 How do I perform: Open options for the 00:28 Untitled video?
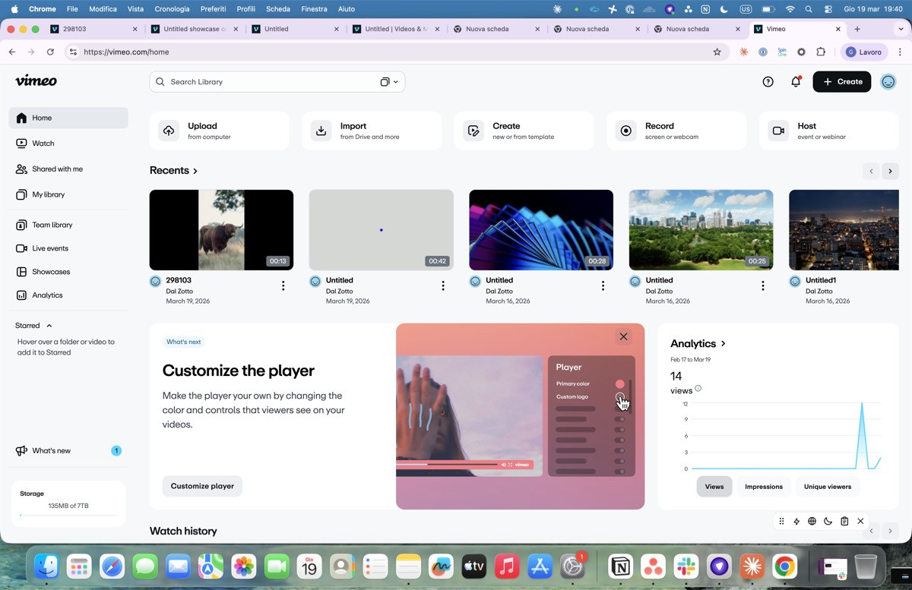tap(603, 286)
